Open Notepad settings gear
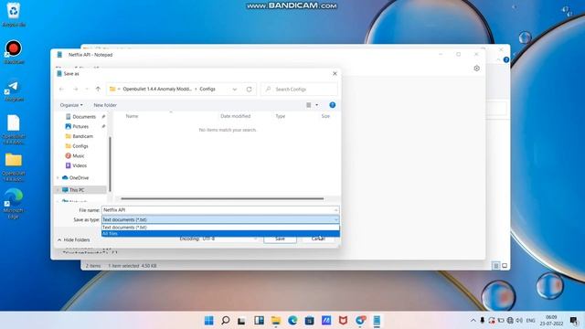Image resolution: width=585 pixels, height=329 pixels. point(476,69)
